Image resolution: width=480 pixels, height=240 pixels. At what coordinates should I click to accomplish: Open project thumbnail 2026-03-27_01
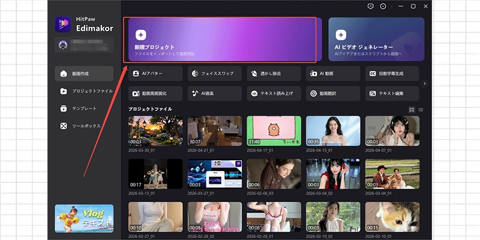[x=215, y=174]
